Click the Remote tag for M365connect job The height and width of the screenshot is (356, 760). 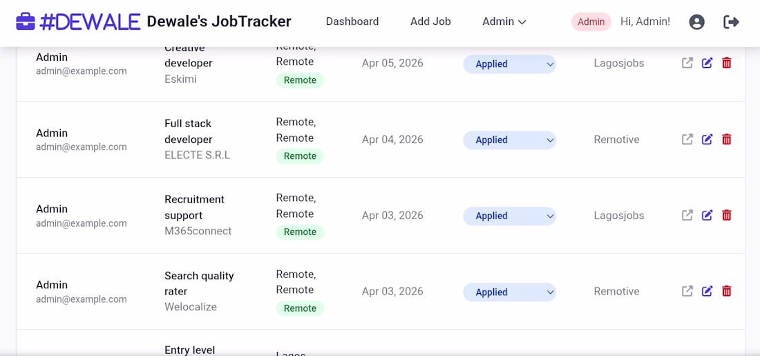(x=300, y=232)
